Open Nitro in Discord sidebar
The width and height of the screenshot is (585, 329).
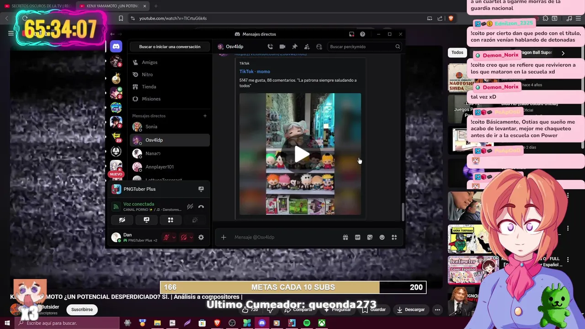tap(170, 74)
